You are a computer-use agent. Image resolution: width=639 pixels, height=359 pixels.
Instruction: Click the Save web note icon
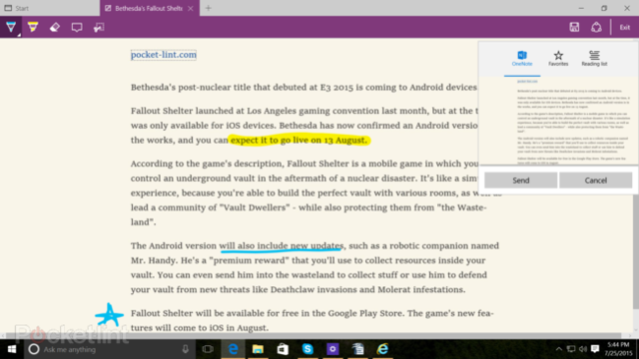pos(574,27)
